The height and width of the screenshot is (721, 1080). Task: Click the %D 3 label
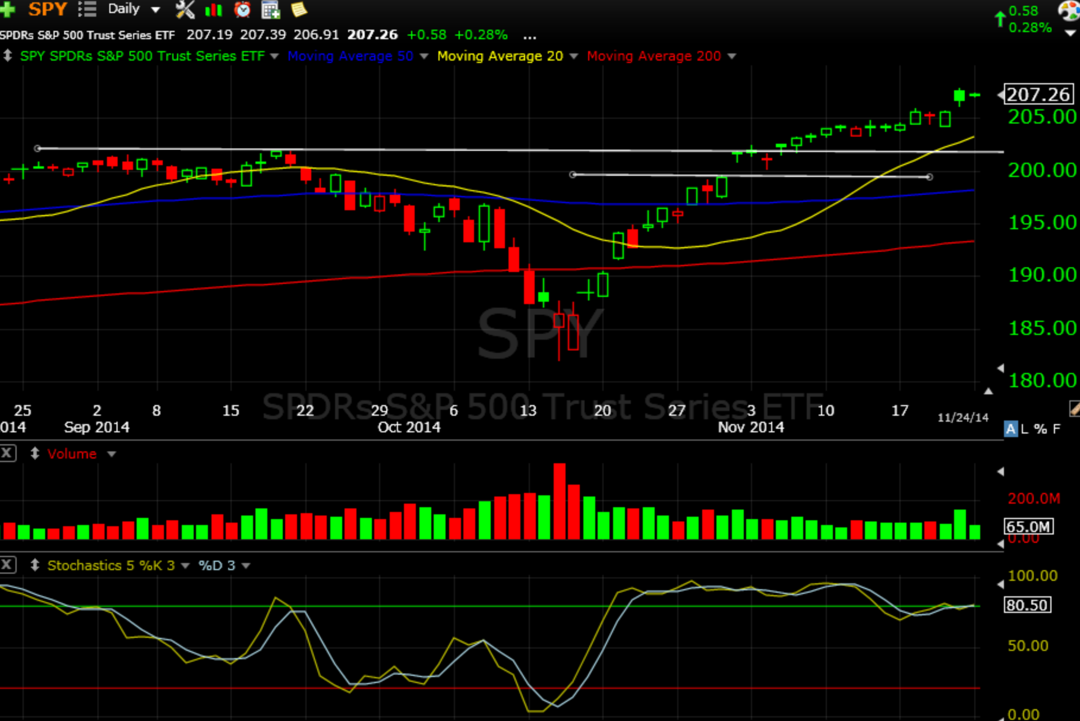217,565
